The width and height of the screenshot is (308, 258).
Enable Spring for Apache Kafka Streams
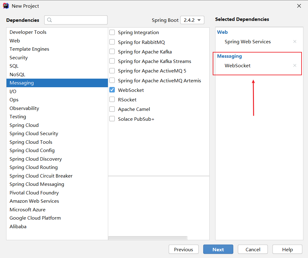pos(112,61)
